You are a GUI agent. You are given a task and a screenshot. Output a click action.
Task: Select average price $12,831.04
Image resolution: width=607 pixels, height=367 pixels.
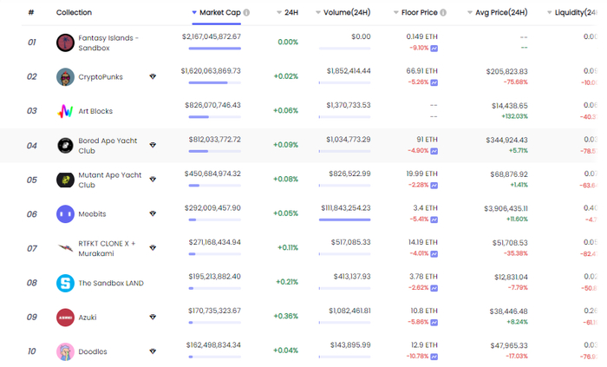click(x=511, y=277)
